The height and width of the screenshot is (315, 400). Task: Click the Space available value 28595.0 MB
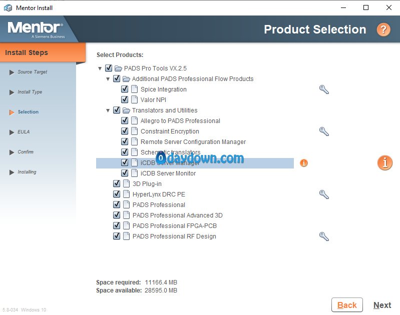tap(161, 290)
